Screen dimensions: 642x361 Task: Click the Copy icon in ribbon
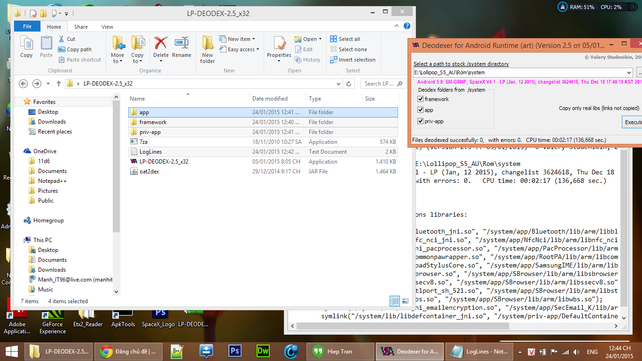coord(26,47)
